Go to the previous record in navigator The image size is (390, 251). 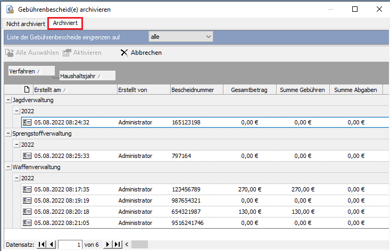pos(52,245)
